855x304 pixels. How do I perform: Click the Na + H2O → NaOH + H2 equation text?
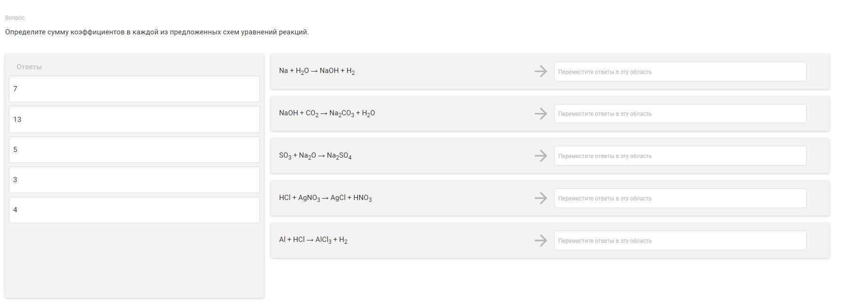(317, 71)
